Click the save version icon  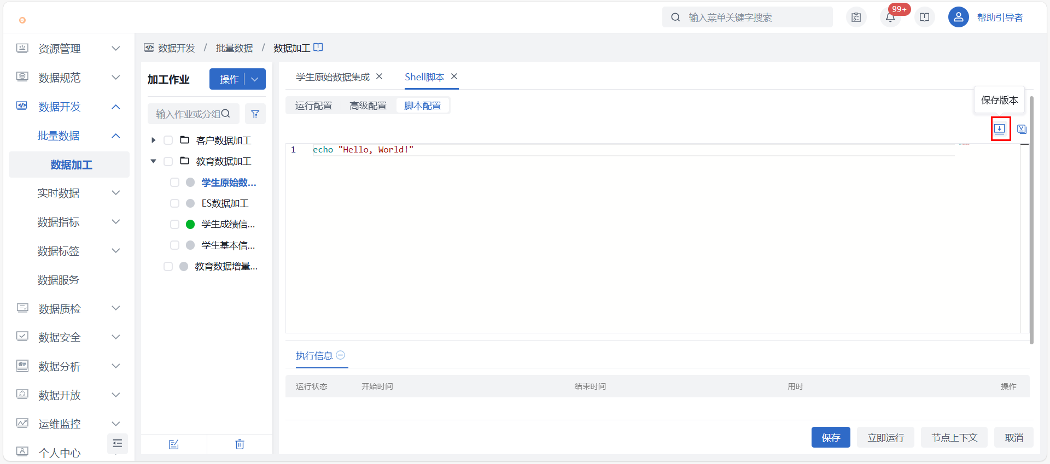click(x=1000, y=129)
